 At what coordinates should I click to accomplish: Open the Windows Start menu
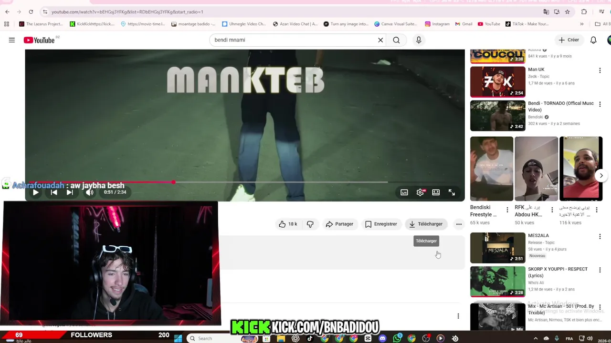(178, 338)
